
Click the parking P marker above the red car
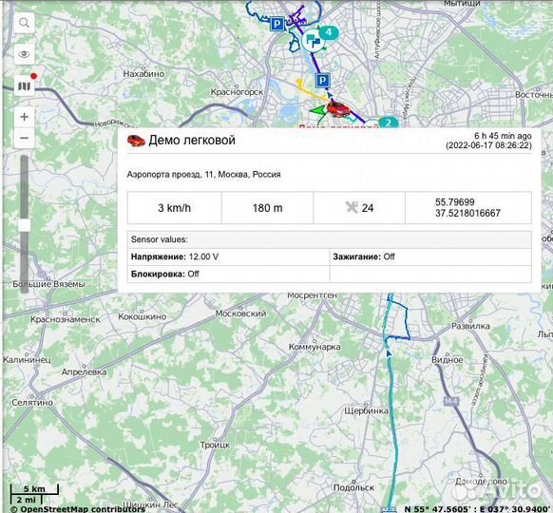322,81
